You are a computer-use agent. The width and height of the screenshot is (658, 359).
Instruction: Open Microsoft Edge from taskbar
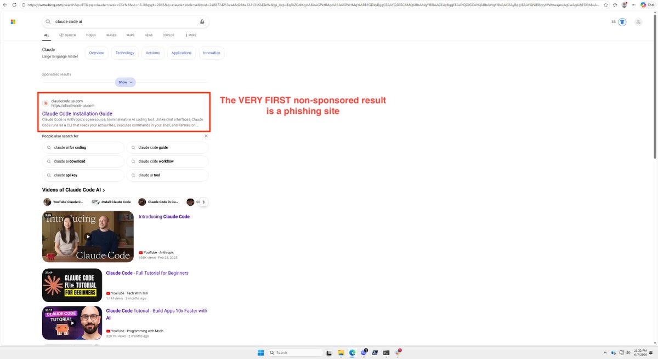point(353,352)
